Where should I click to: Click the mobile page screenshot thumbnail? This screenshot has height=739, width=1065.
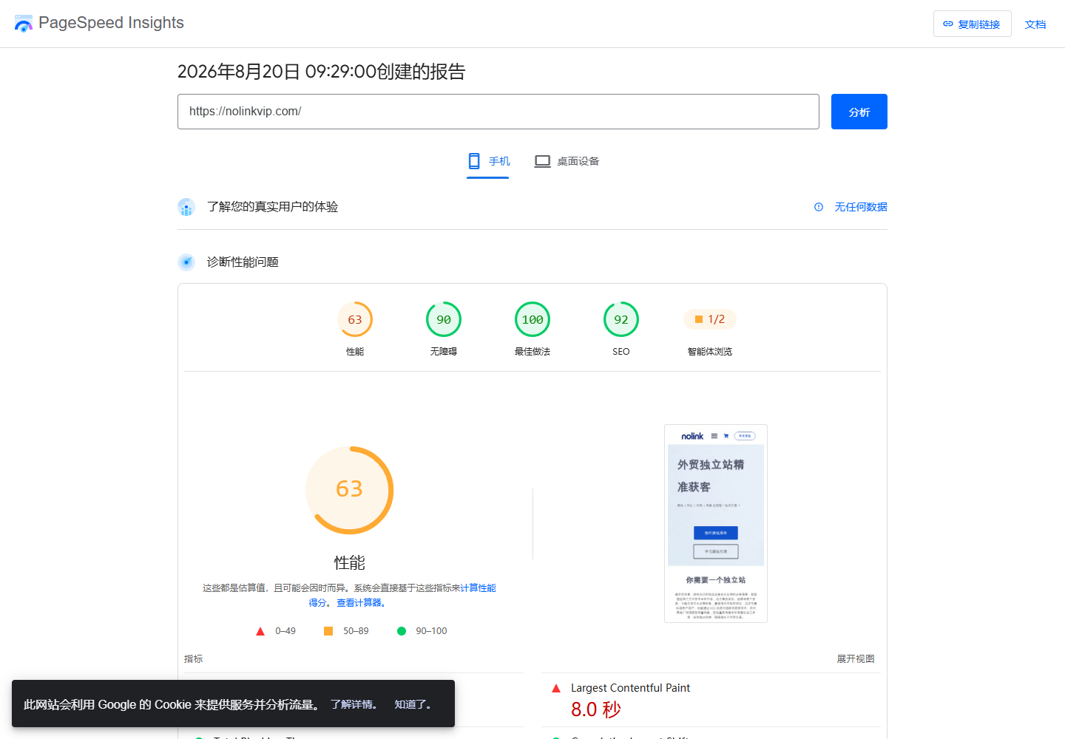716,523
